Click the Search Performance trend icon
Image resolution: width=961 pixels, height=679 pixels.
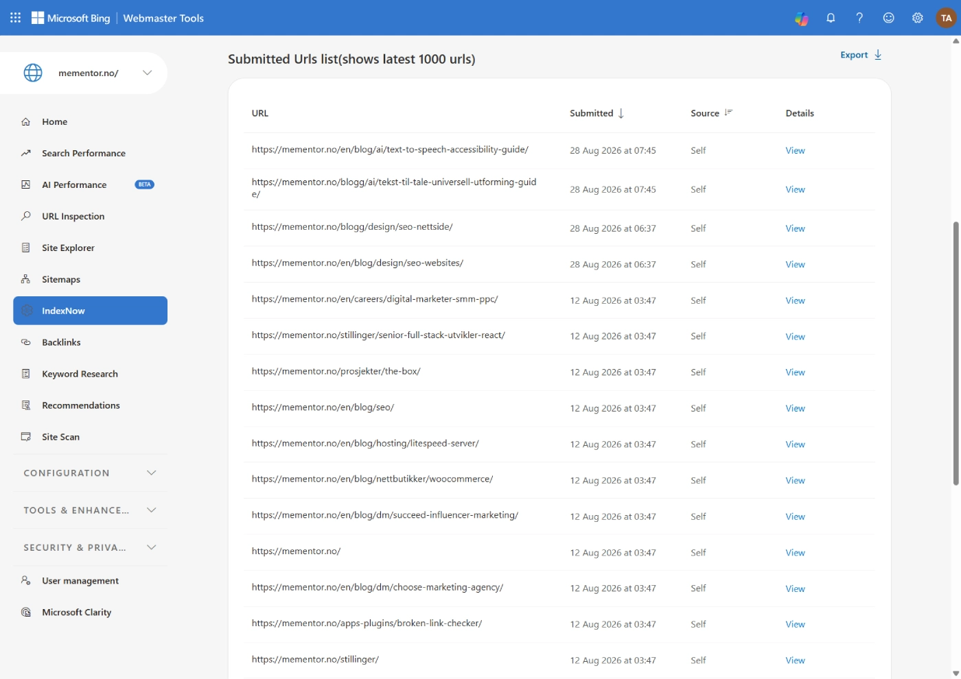(x=26, y=153)
